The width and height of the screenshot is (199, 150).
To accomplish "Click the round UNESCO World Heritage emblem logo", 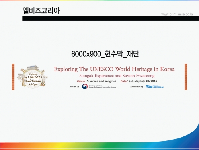I will coord(33,77).
